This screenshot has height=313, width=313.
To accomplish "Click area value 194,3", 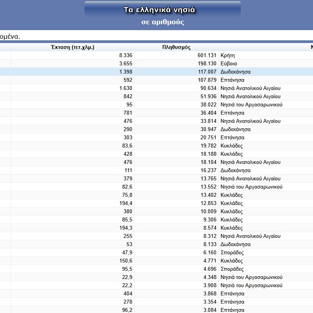I will pos(126,228).
